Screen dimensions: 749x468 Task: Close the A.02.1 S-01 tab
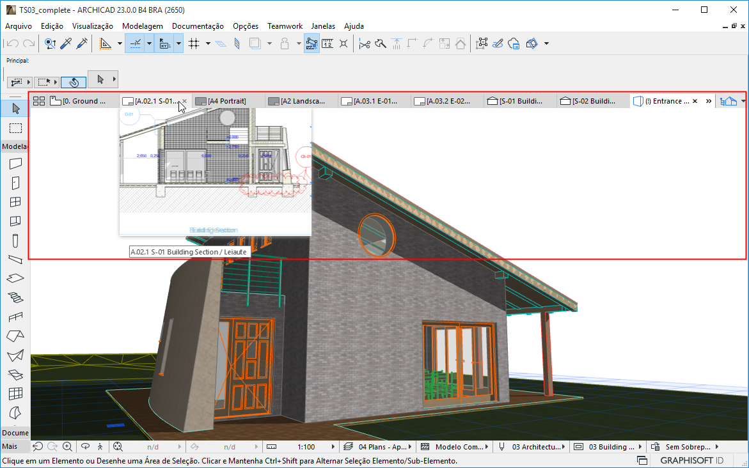pyautogui.click(x=185, y=101)
